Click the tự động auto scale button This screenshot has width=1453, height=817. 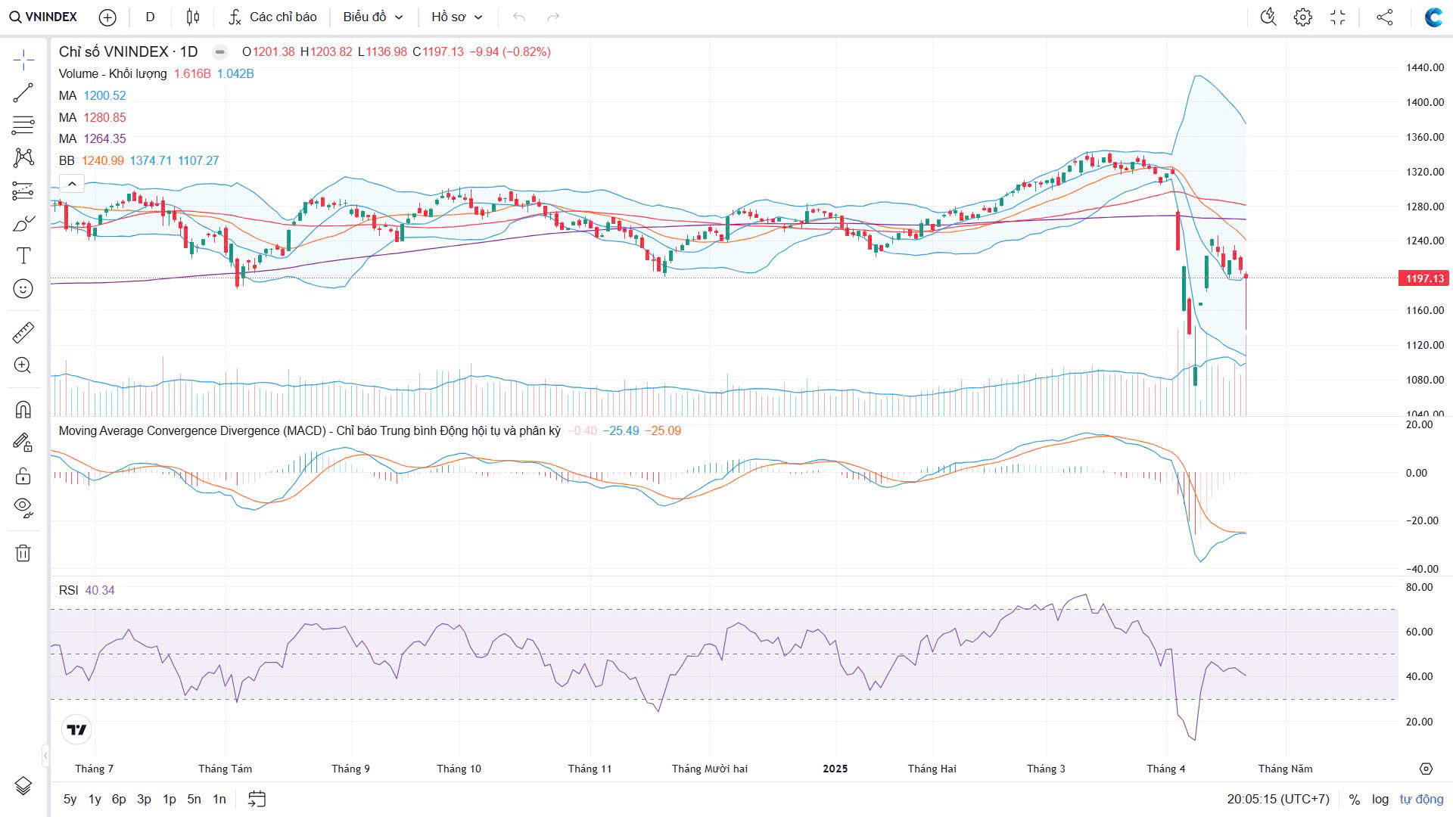point(1421,799)
